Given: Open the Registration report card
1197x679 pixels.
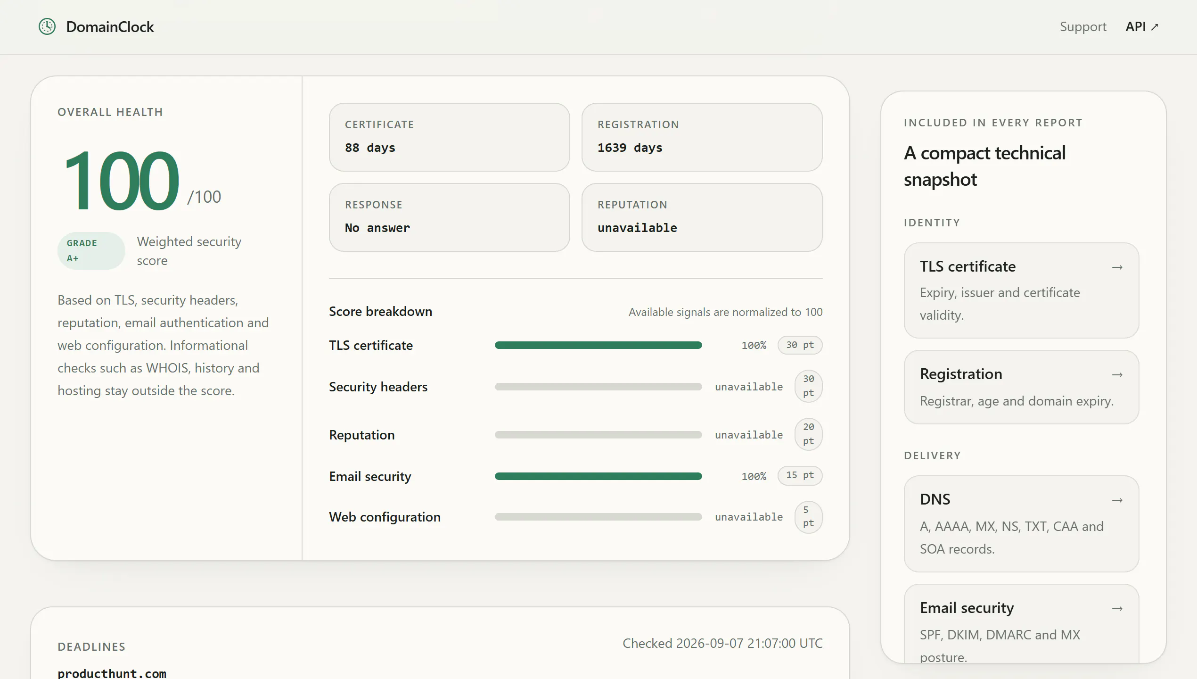Looking at the screenshot, I should 1021,387.
